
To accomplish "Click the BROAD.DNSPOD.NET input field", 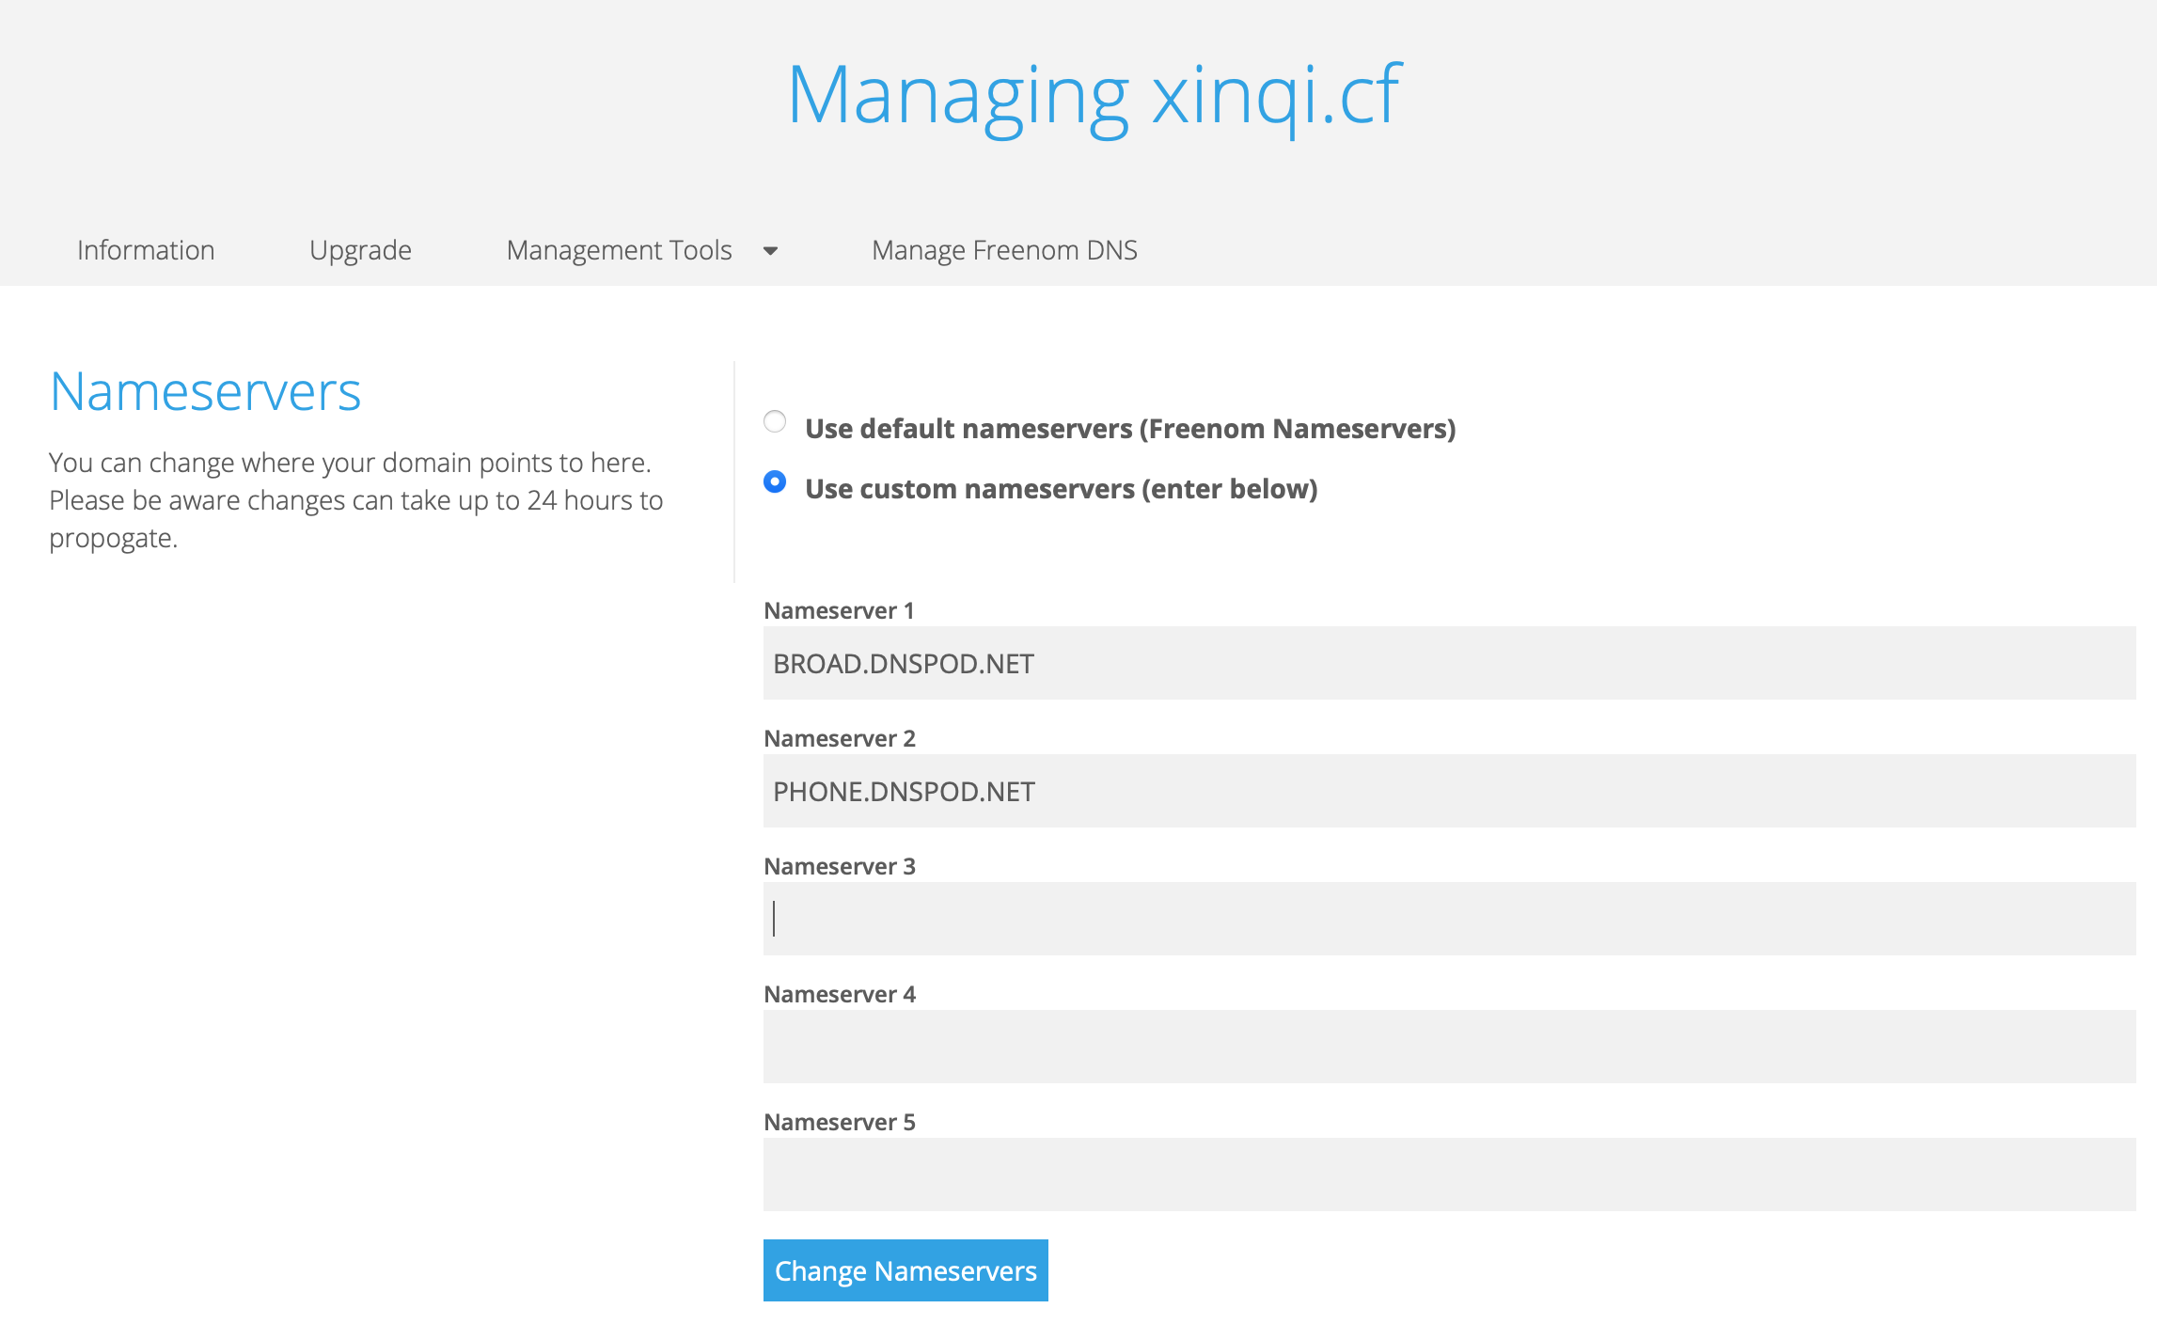I will click(x=1448, y=664).
